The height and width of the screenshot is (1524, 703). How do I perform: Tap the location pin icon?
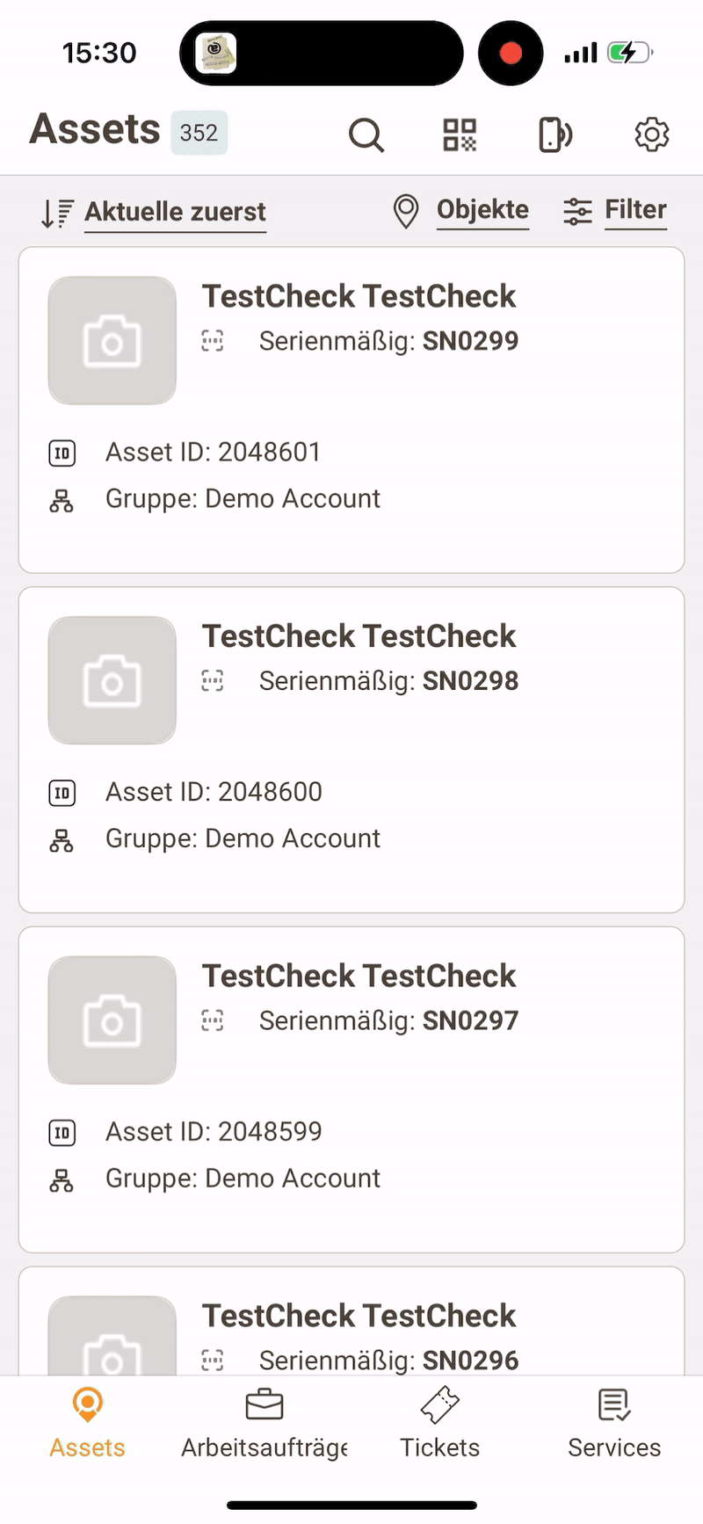point(406,212)
